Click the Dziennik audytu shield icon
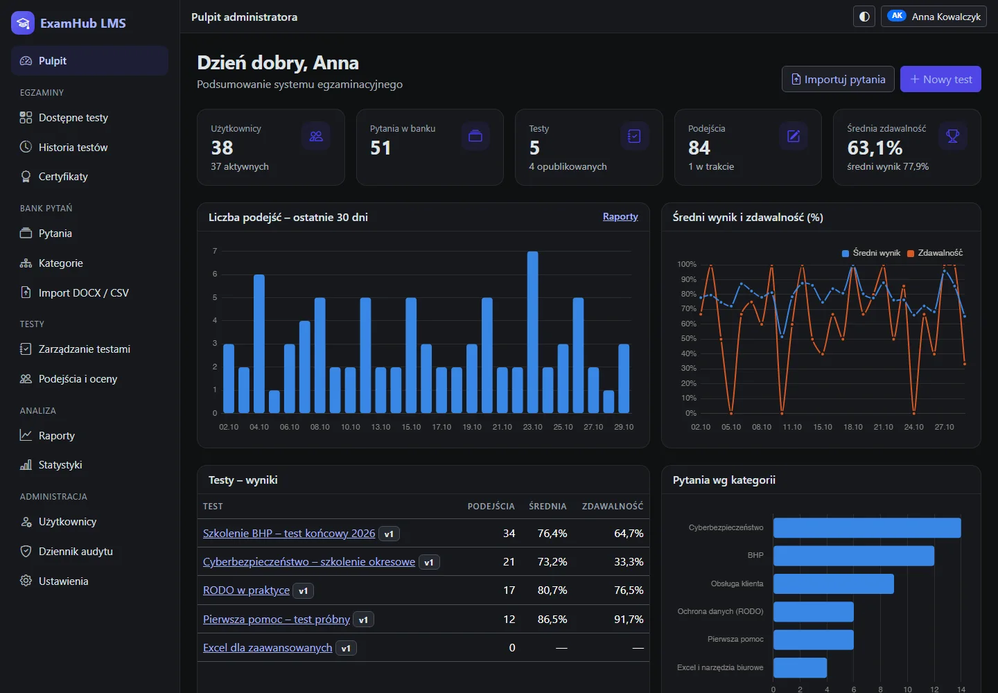998x693 pixels. pos(26,552)
